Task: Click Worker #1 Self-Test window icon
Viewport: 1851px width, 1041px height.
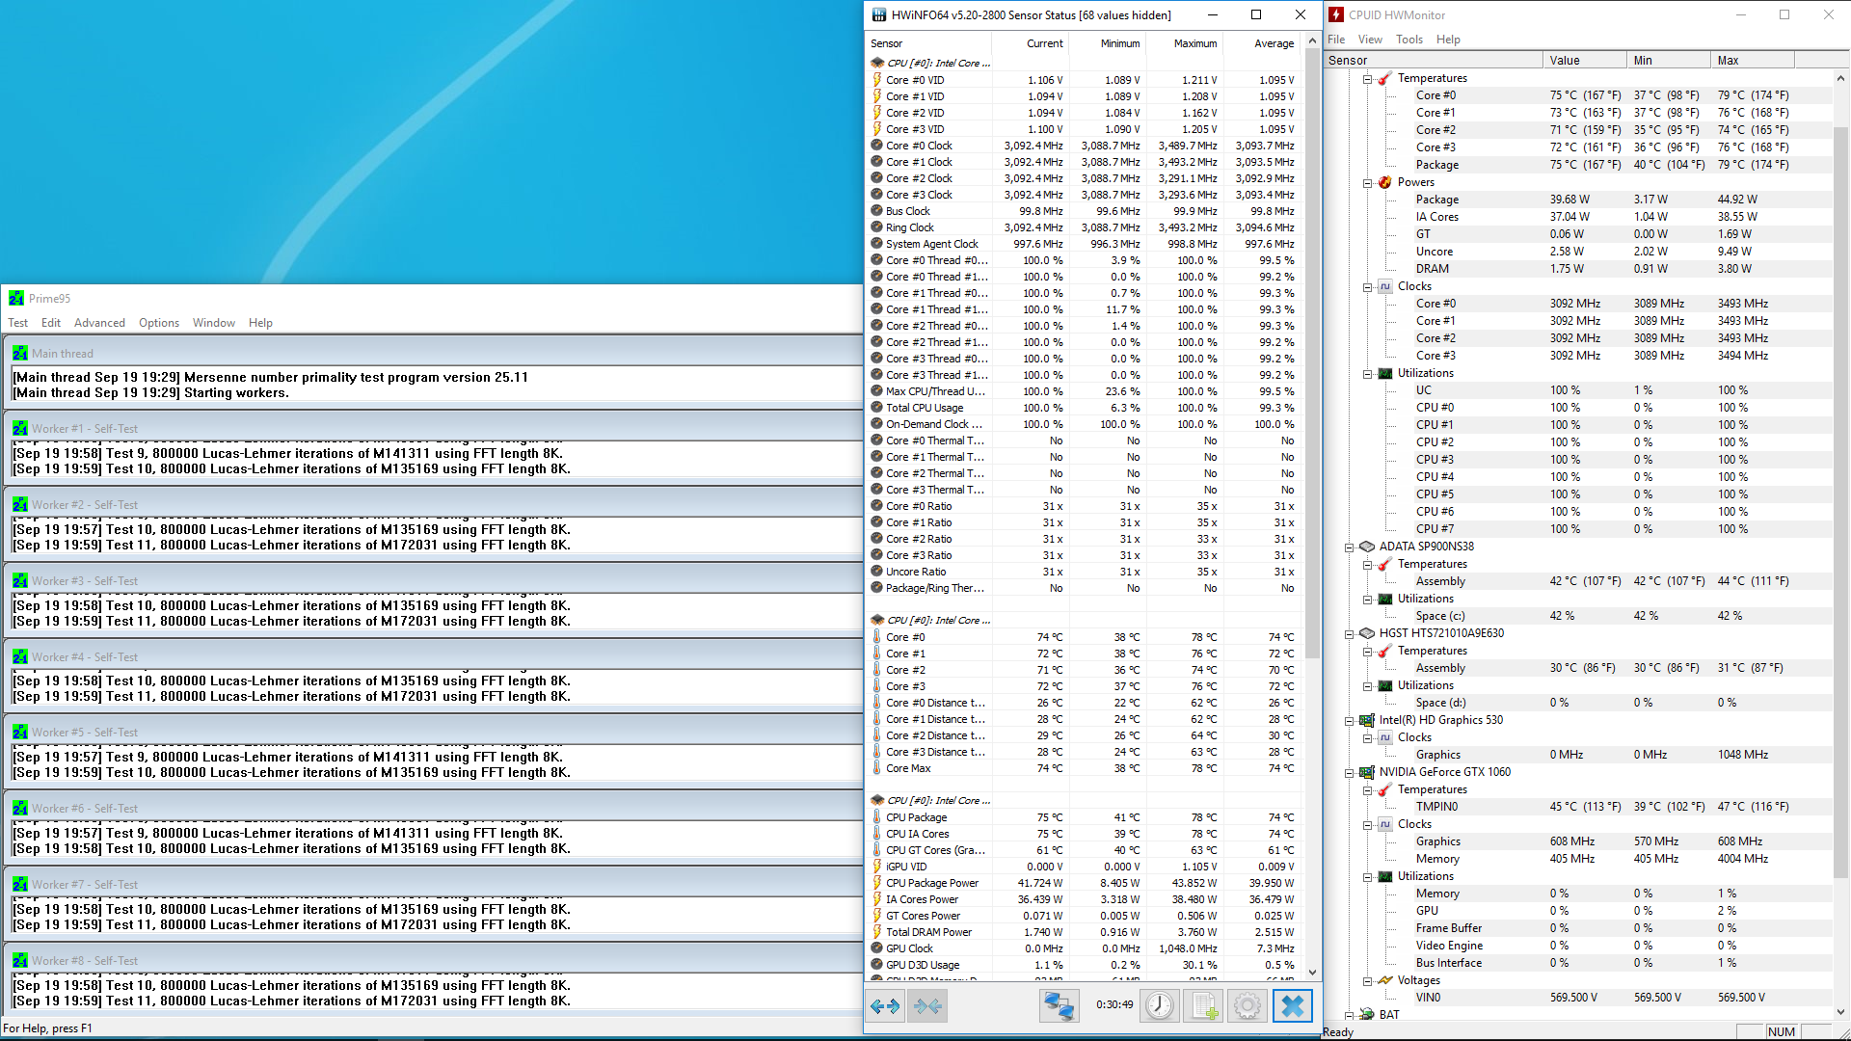Action: click(x=20, y=429)
